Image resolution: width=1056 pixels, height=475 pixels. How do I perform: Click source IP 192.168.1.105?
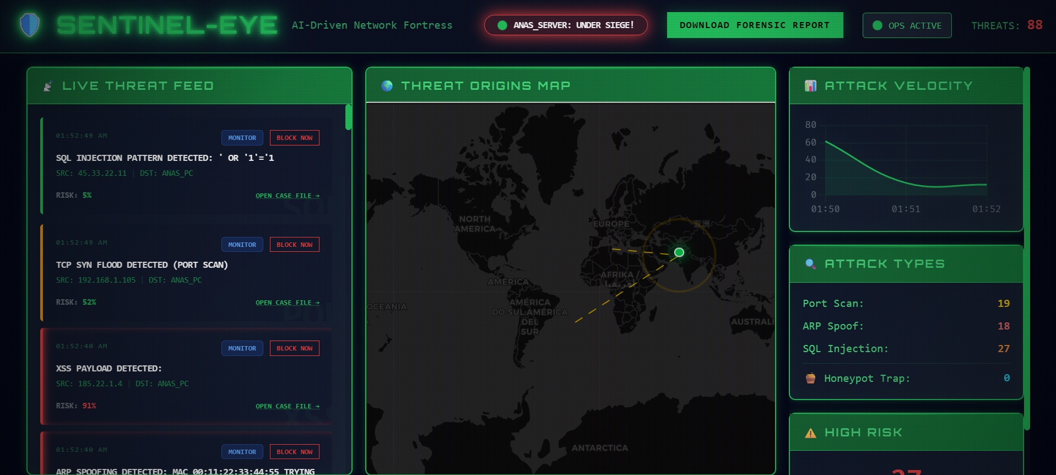pyautogui.click(x=106, y=280)
